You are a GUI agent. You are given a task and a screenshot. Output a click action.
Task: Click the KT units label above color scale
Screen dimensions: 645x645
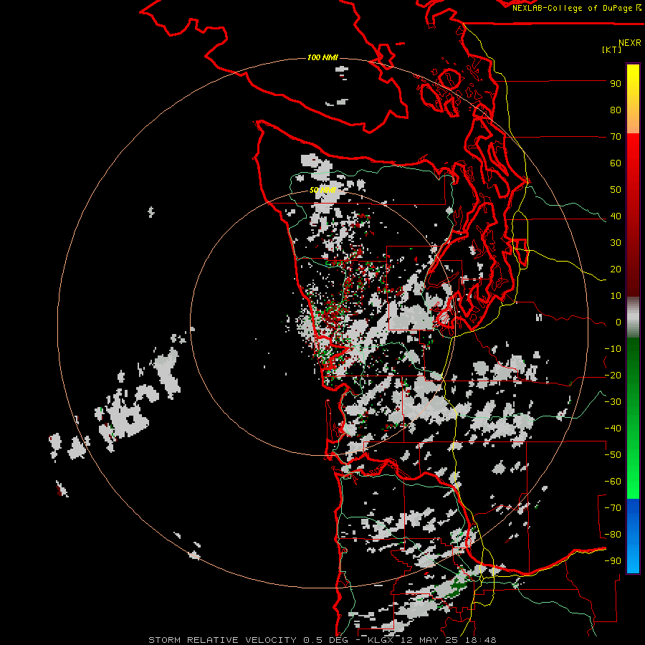[x=611, y=49]
